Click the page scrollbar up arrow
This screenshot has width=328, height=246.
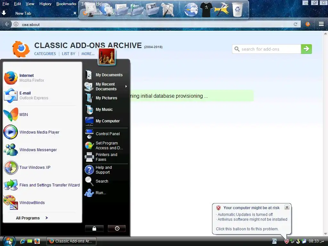point(325,33)
